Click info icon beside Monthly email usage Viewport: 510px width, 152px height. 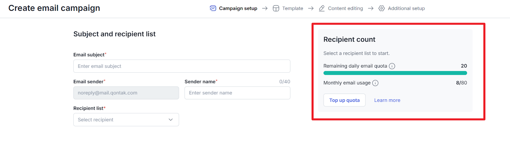[375, 83]
